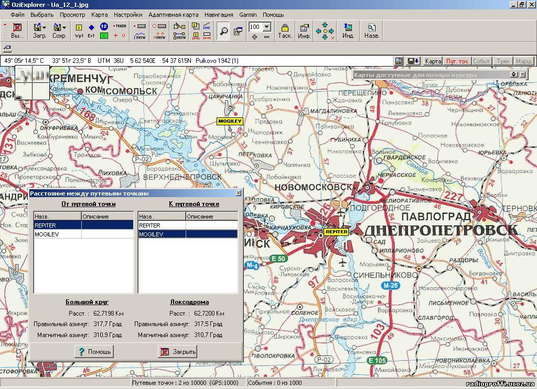Open the Файл menu

click(x=17, y=15)
